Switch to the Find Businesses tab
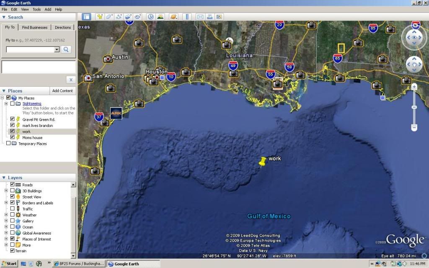 pos(35,27)
